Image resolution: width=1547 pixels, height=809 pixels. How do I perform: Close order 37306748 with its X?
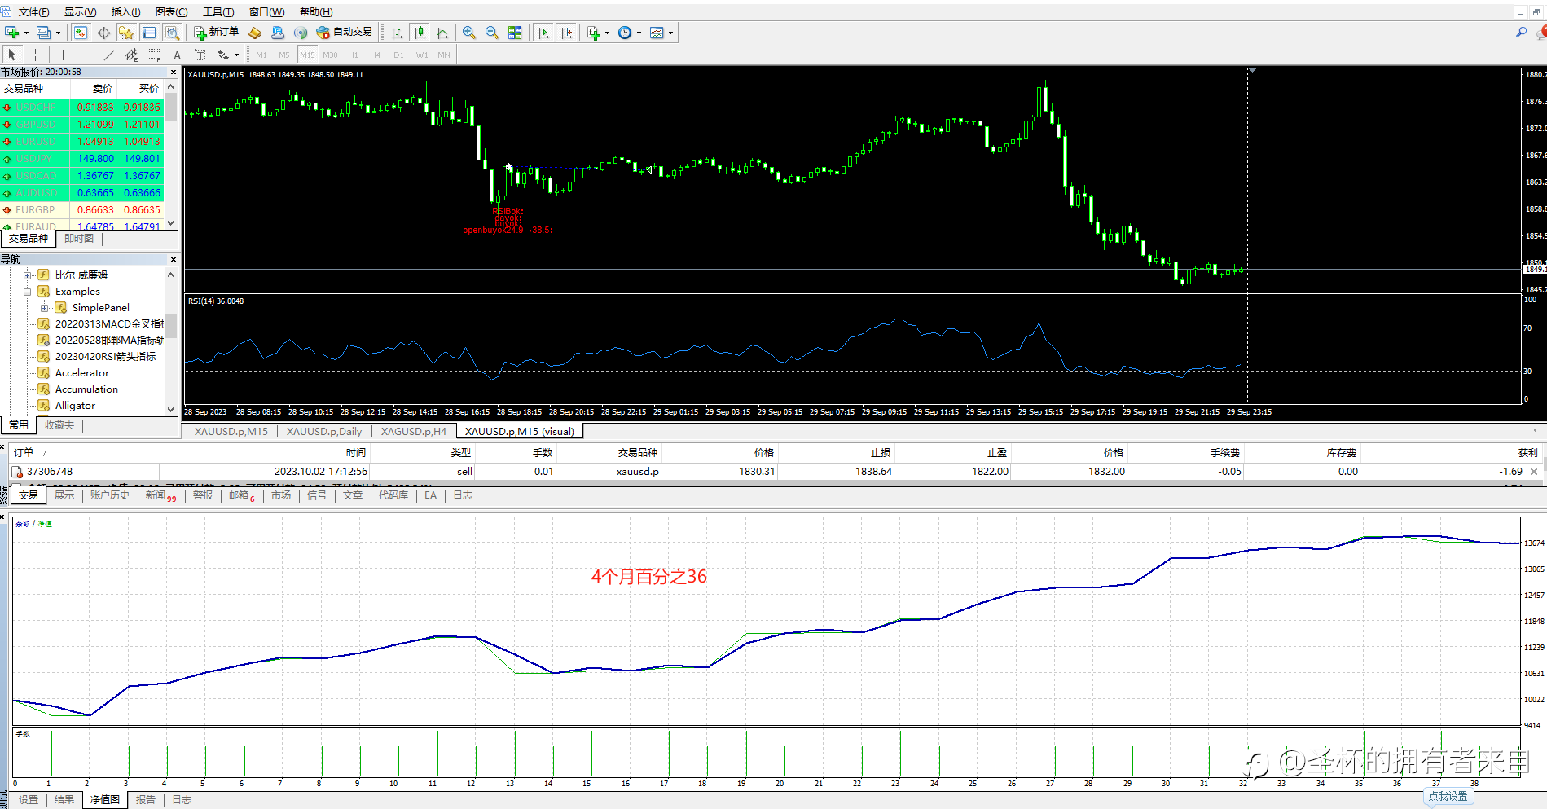[x=1534, y=471]
